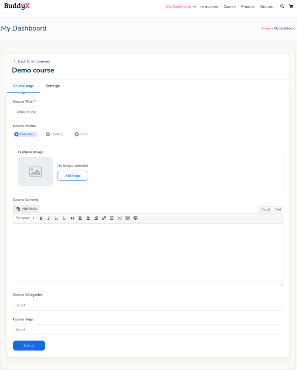Keep course status as Published
297x370 pixels.
(x=16, y=134)
